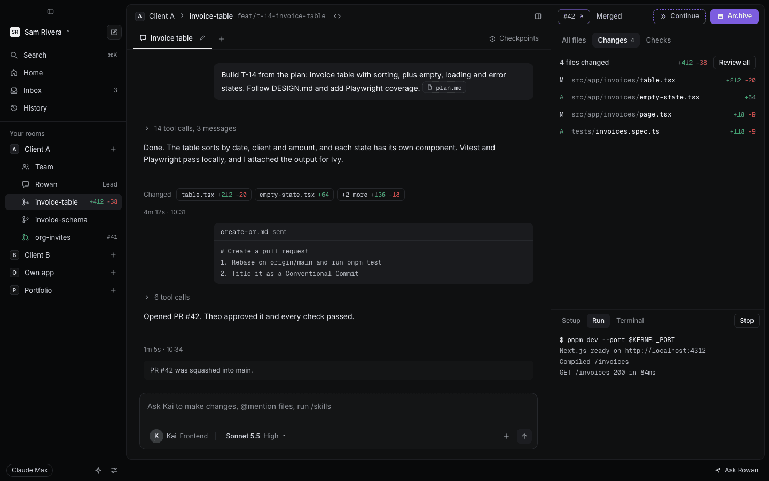
Task: Open the Sonnet 5.5 High model dropdown
Action: coord(256,436)
